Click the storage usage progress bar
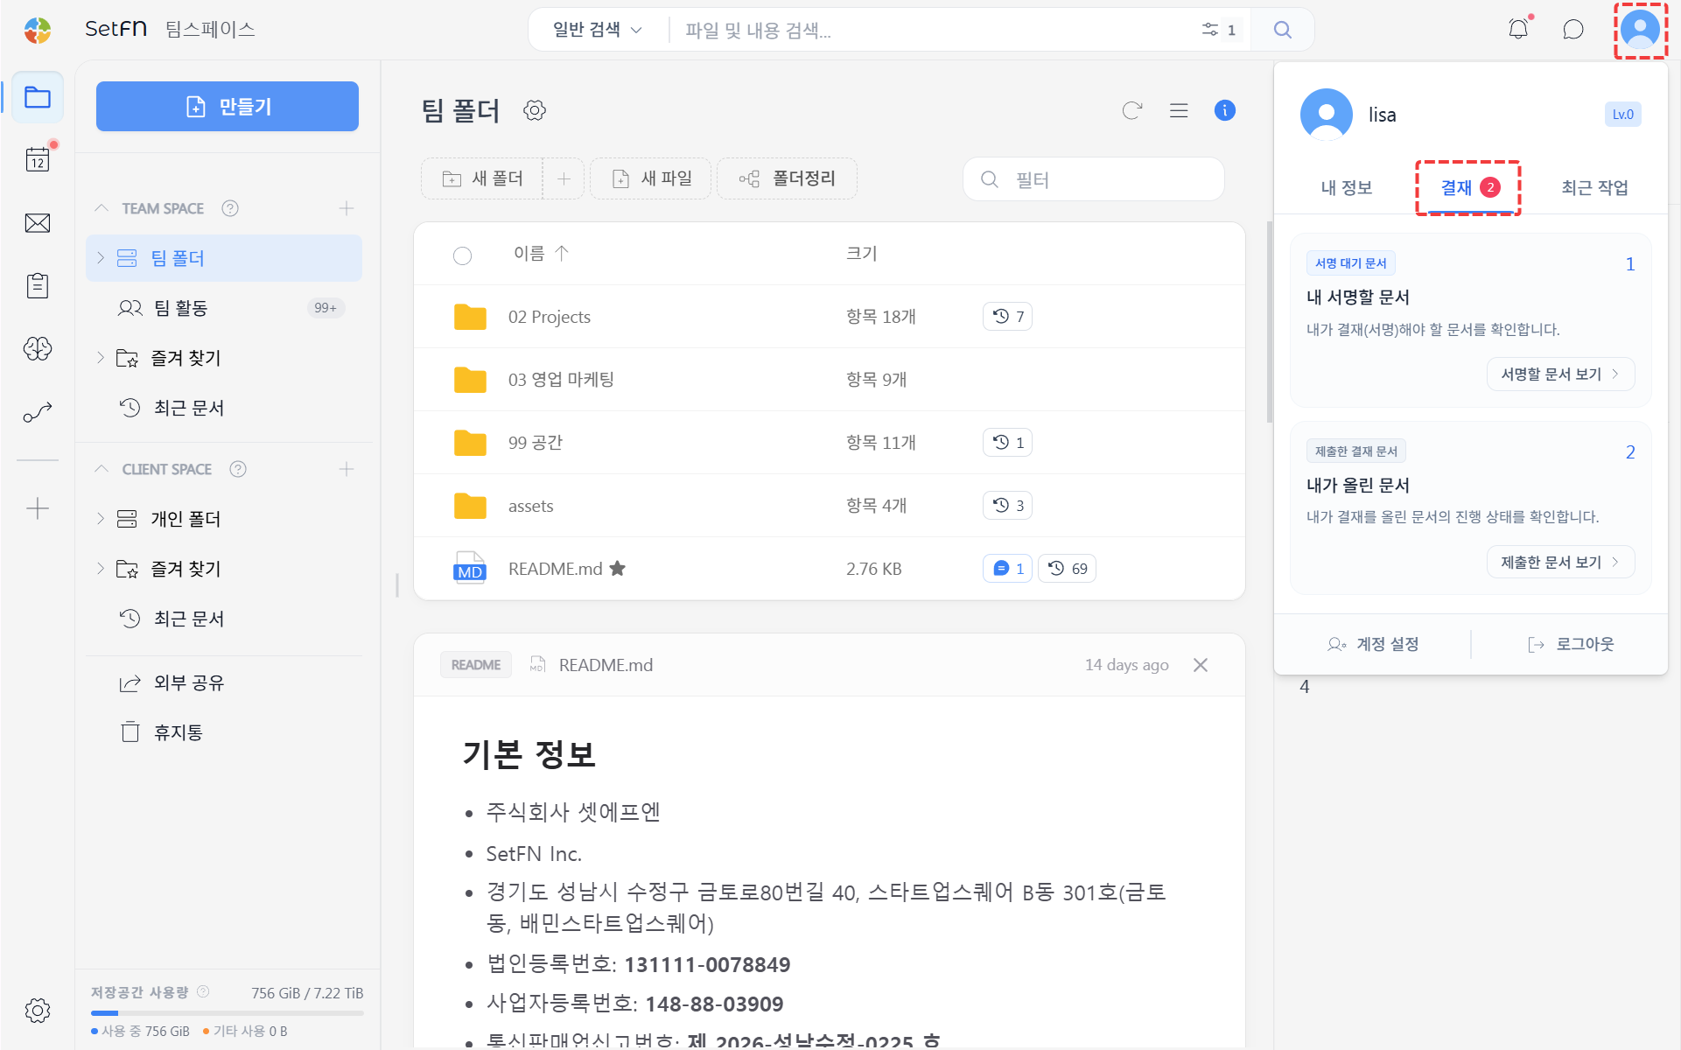This screenshot has width=1681, height=1050. [x=228, y=1013]
